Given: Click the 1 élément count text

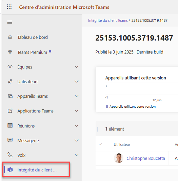Looking at the screenshot, I should pyautogui.click(x=115, y=129).
